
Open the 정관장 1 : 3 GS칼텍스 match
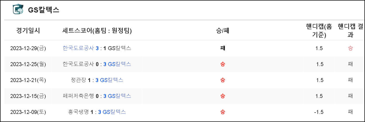click(x=97, y=80)
